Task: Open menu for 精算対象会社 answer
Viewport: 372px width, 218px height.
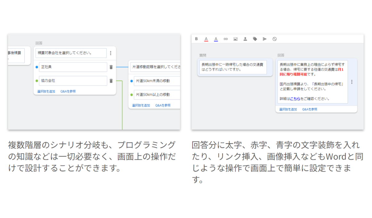Action: pyautogui.click(x=111, y=53)
